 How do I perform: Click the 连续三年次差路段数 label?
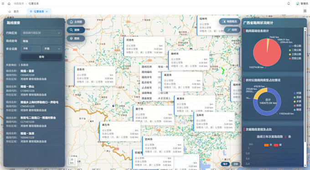270,137
